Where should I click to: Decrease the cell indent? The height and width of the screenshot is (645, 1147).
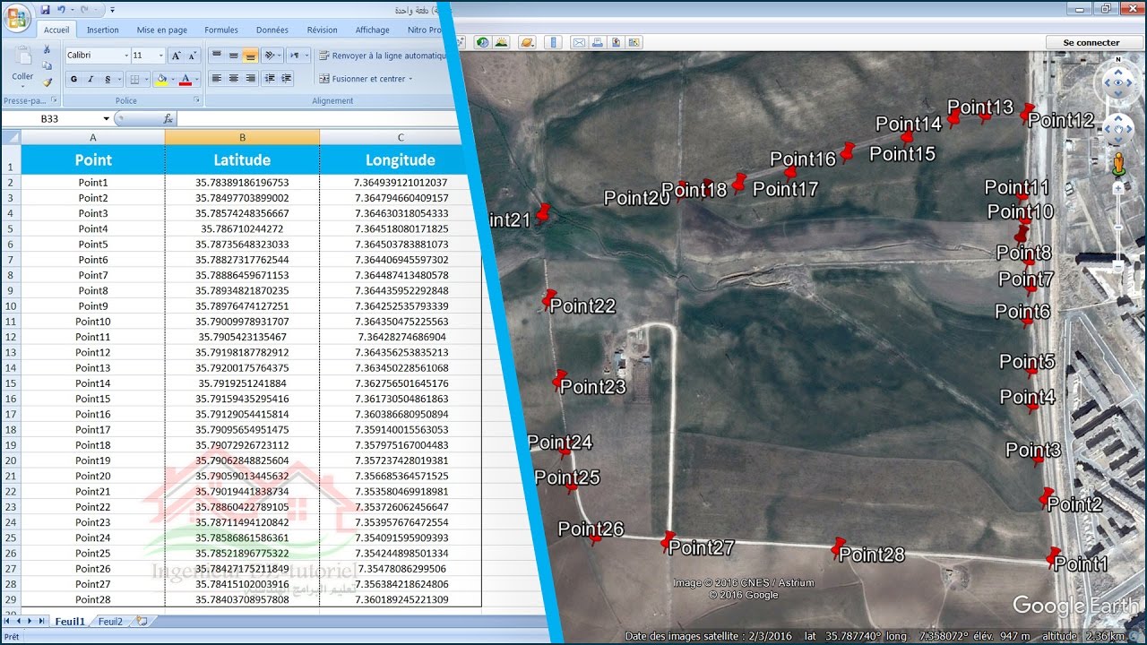[x=270, y=79]
